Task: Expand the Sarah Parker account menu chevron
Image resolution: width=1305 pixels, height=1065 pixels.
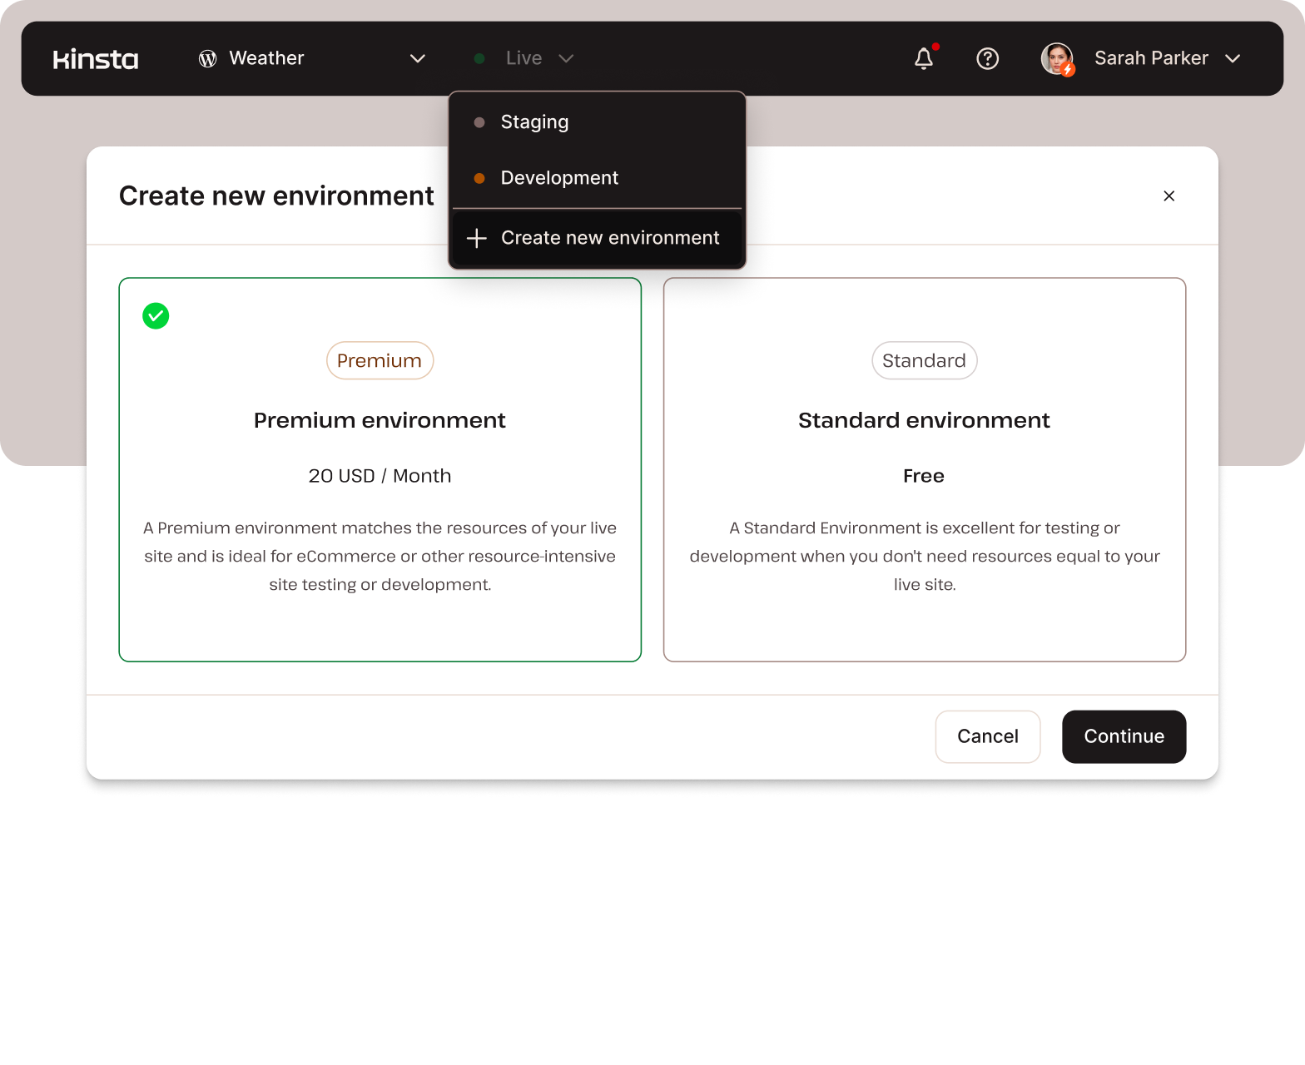Action: [x=1233, y=58]
